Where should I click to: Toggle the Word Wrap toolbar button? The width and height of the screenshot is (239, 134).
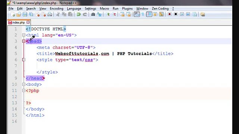pyautogui.click(x=137, y=15)
